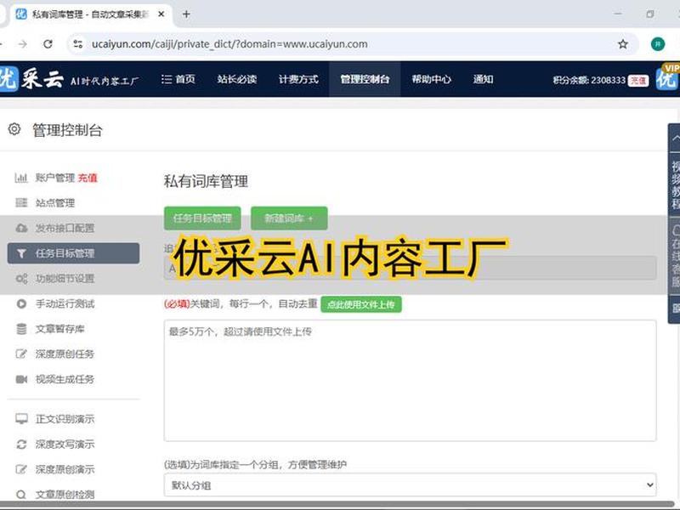The width and height of the screenshot is (680, 510).
Task: Open 手动运行测试 in sidebar
Action: (65, 303)
